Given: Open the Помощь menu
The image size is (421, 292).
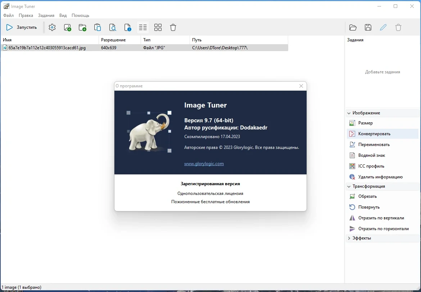Looking at the screenshot, I should pos(80,15).
